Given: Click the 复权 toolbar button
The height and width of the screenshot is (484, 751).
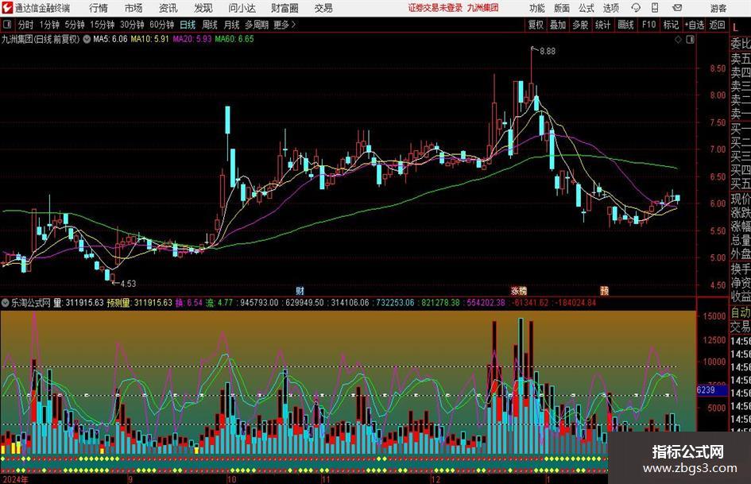Looking at the screenshot, I should [x=536, y=25].
